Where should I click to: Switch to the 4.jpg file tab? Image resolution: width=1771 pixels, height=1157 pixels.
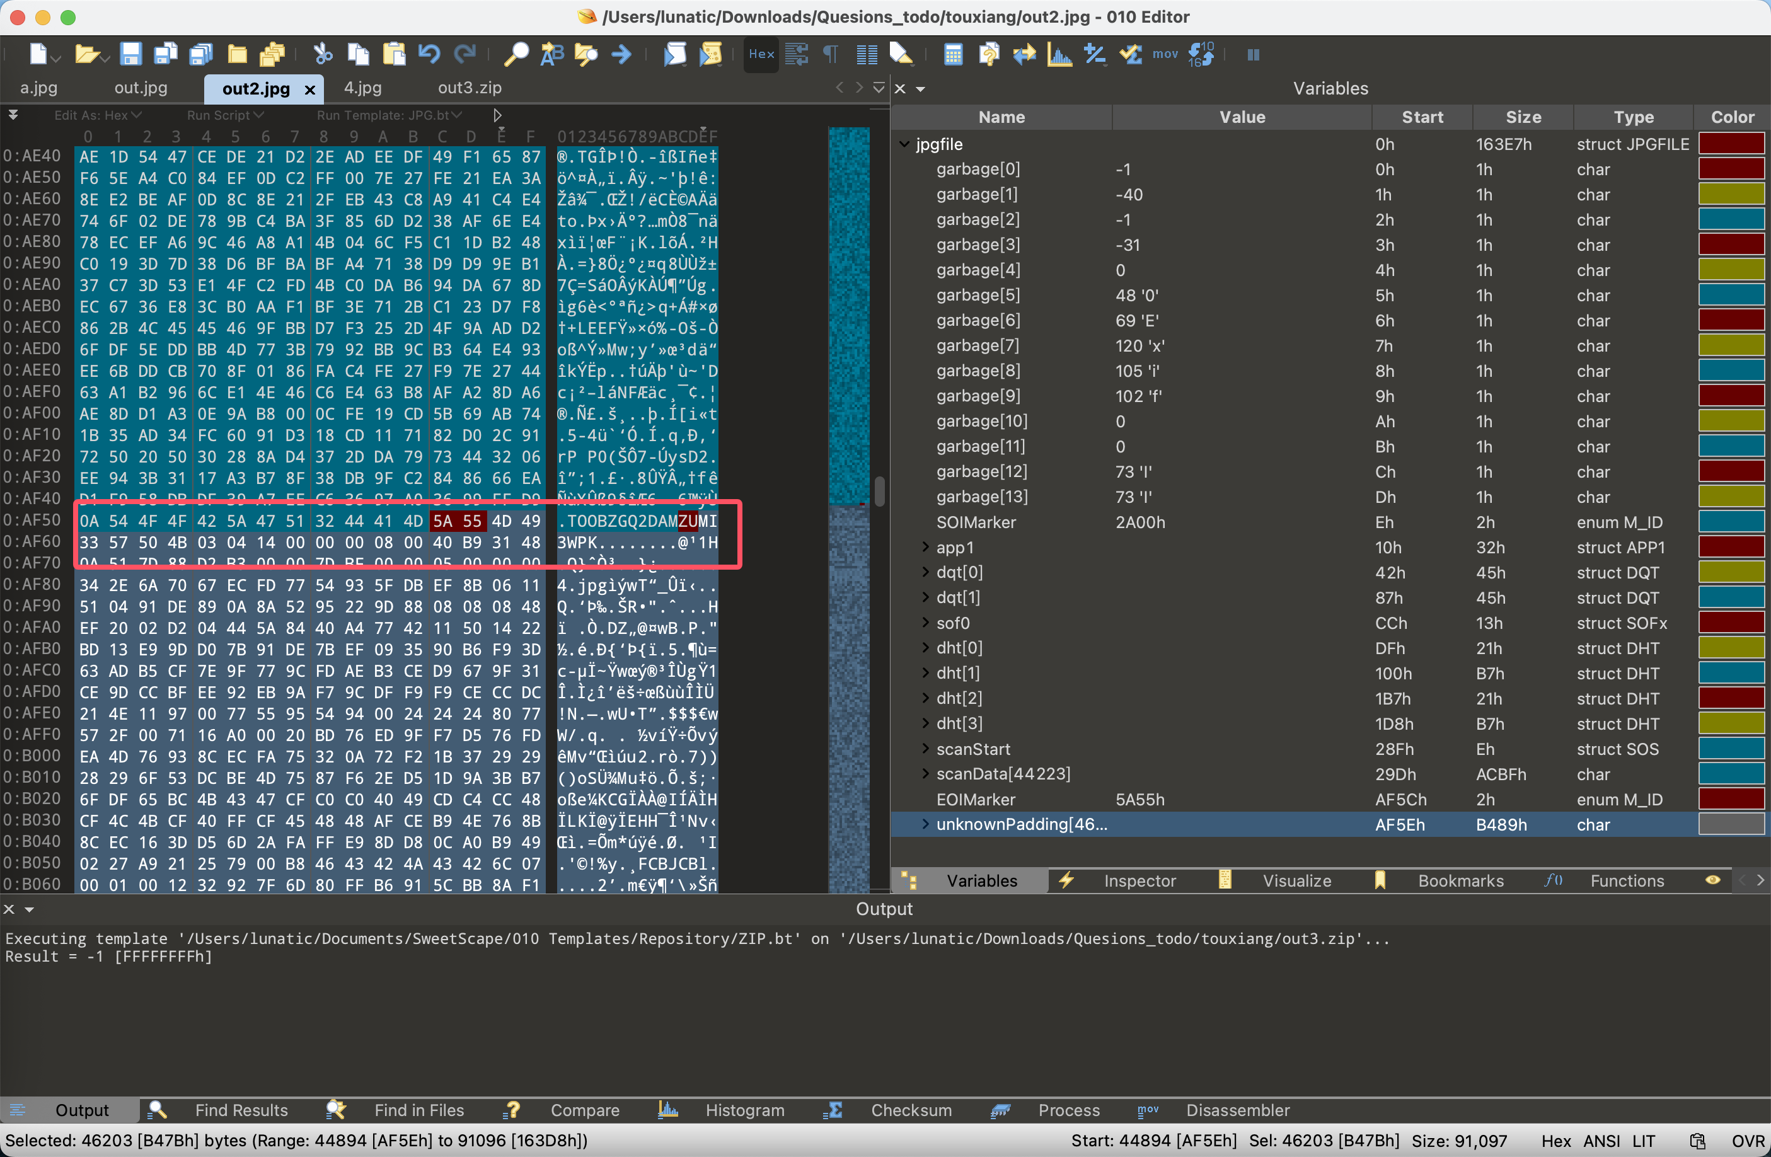(x=362, y=88)
